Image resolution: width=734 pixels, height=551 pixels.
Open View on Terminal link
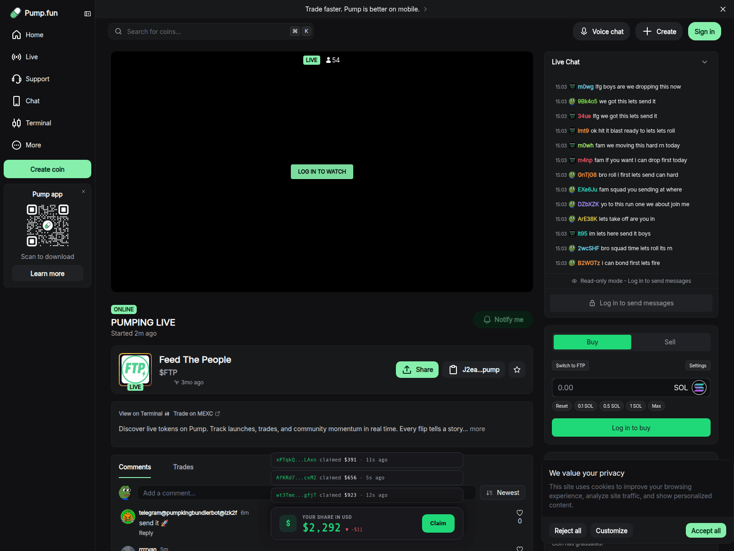pos(144,414)
